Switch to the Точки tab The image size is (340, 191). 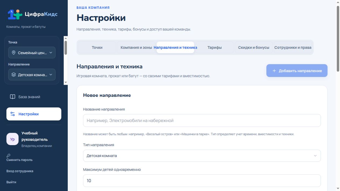(97, 47)
